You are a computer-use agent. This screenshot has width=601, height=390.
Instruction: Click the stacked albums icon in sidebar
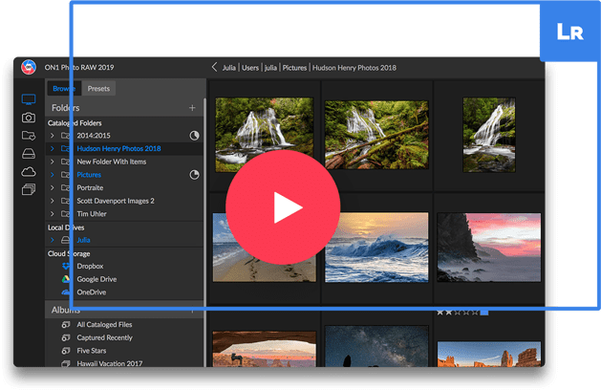pos(29,190)
